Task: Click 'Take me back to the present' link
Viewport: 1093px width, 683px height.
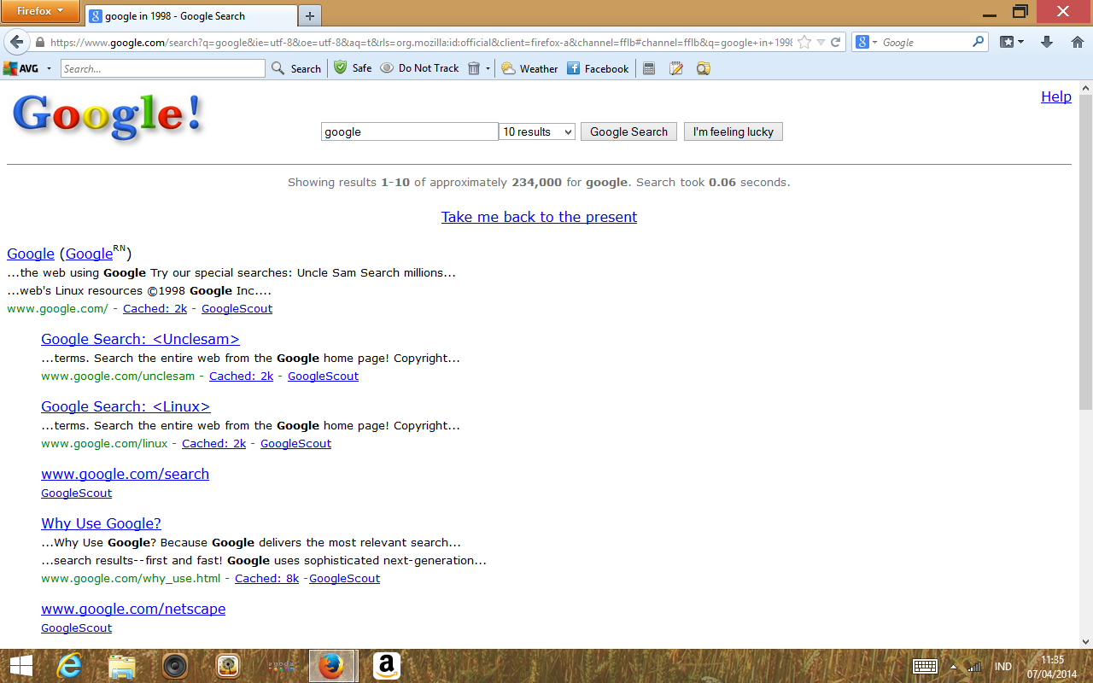Action: click(x=539, y=217)
